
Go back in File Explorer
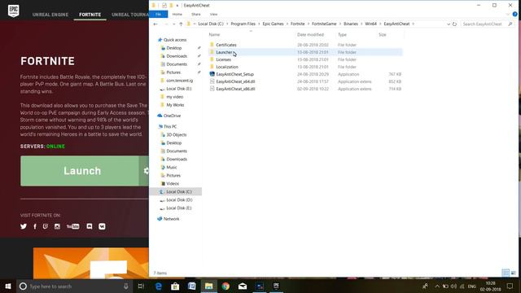point(155,24)
